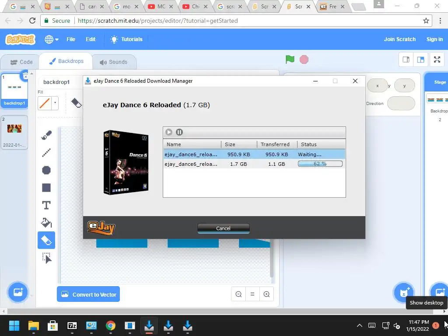448x336 pixels.
Task: Open the Tutorials menu item
Action: pos(126,39)
